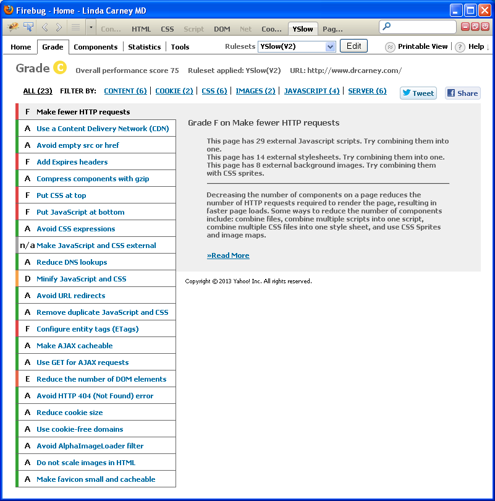
Task: Select Make fewer HTTP requests rule
Action: [x=96, y=112]
